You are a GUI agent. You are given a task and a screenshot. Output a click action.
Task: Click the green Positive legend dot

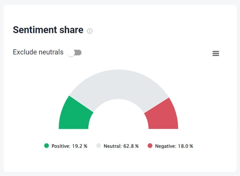47,146
